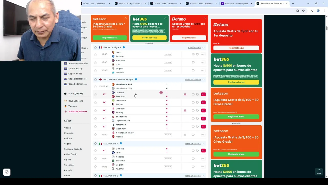Switch to the MAL 1-1 ATH Mallorca tab
This screenshot has height=185, width=328.
pyautogui.click(x=130, y=4)
